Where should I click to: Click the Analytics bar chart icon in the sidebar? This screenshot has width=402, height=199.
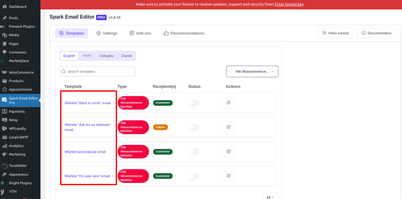[4, 145]
